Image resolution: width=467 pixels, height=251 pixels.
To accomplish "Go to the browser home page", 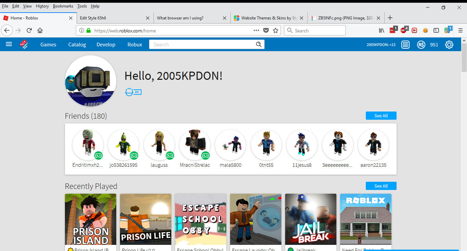I will [40, 30].
